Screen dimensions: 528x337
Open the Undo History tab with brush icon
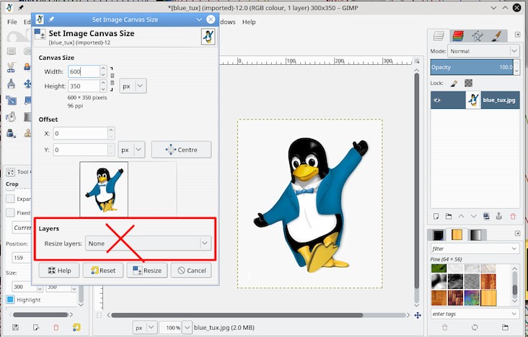(x=496, y=36)
